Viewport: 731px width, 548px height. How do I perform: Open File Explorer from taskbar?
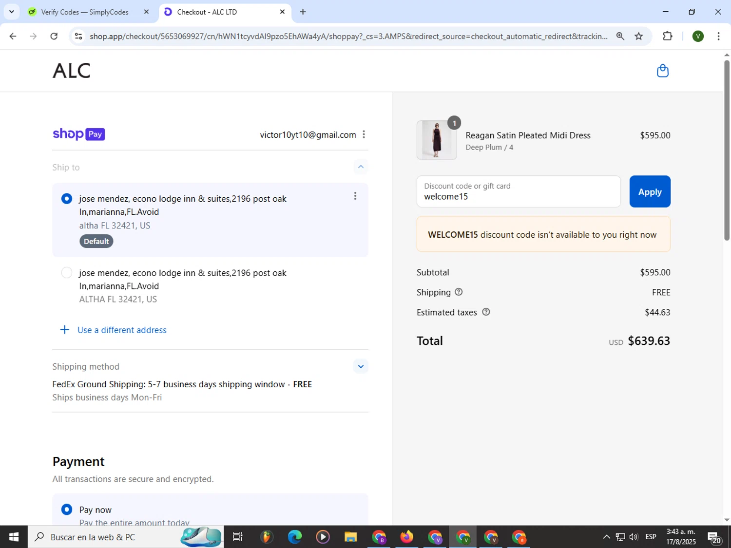pyautogui.click(x=350, y=537)
